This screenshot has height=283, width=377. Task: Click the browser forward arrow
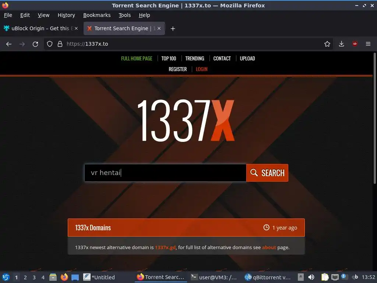(22, 44)
